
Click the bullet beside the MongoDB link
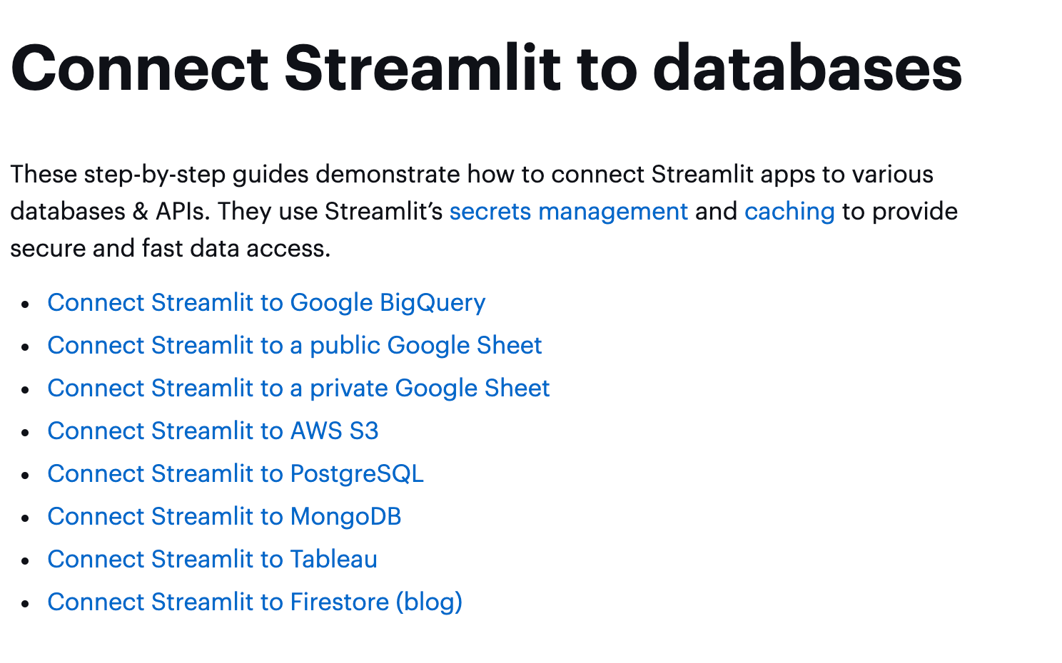26,518
